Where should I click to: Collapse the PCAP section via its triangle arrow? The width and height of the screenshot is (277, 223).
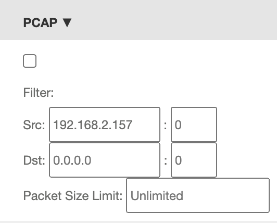(x=67, y=23)
